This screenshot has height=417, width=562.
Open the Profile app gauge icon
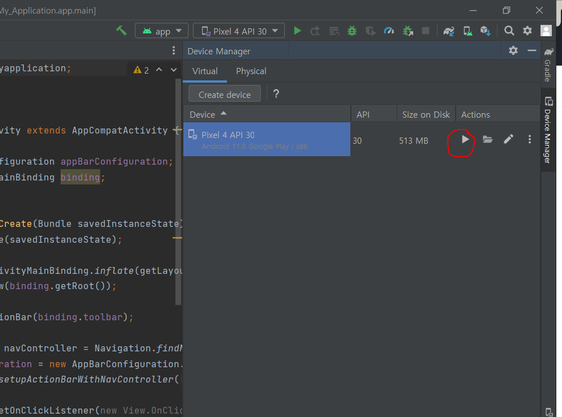click(x=389, y=31)
